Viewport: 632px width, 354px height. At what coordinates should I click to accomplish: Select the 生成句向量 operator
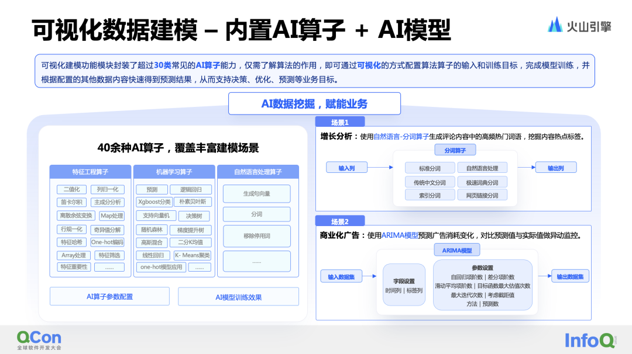257,193
